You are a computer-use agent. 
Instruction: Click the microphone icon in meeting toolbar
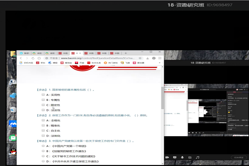[182, 157]
